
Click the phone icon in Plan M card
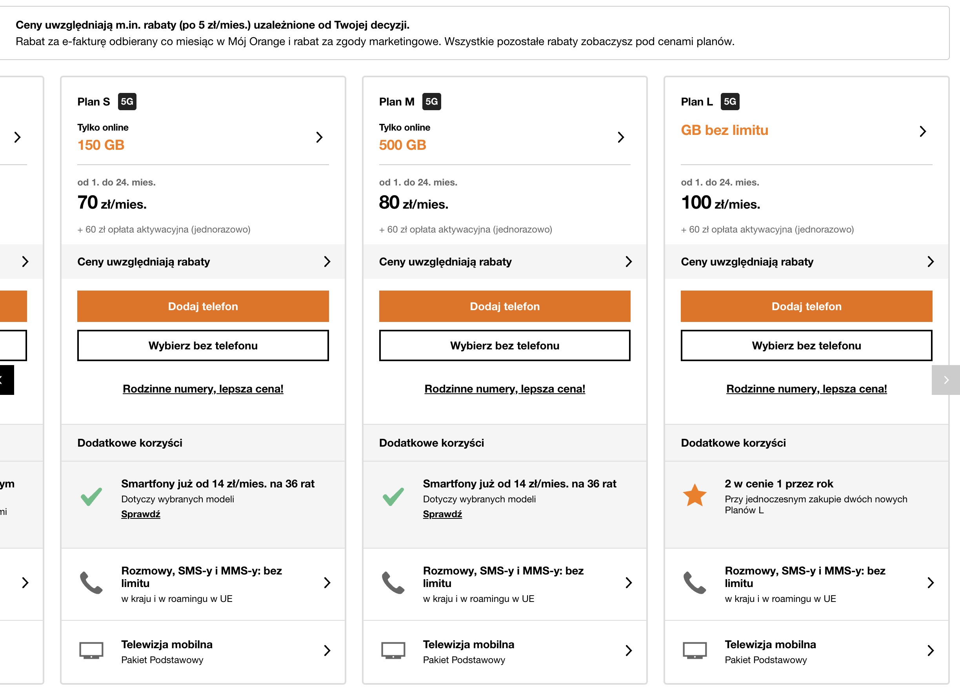tap(393, 583)
